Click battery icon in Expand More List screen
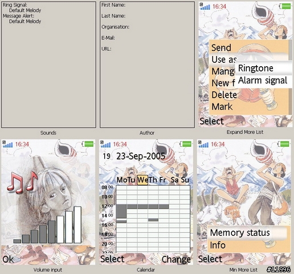294x274 pixels. click(285, 6)
